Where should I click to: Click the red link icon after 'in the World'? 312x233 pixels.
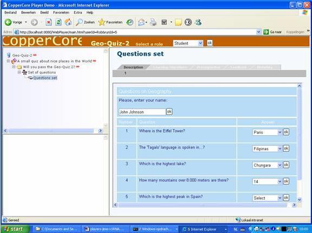pyautogui.click(x=94, y=61)
